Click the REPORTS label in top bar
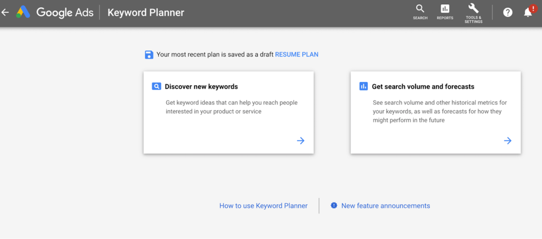 coord(445,18)
